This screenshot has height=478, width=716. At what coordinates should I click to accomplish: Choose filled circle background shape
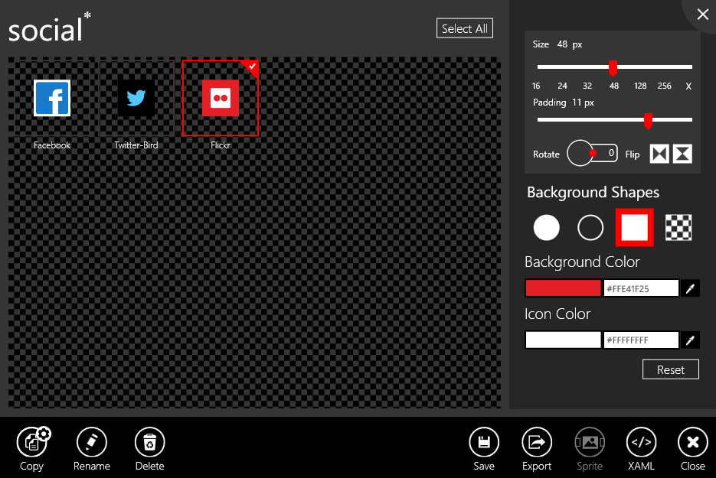tap(546, 228)
